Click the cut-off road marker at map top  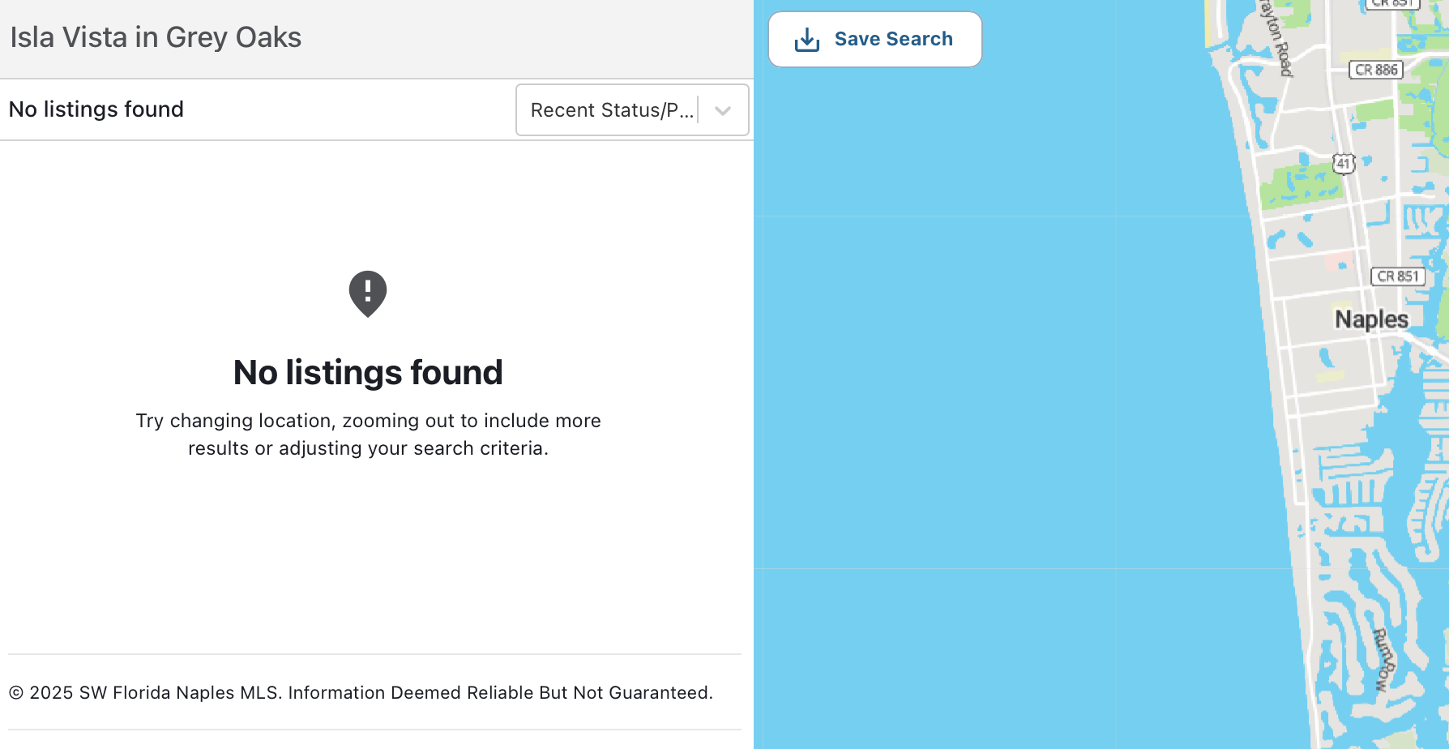1392,3
